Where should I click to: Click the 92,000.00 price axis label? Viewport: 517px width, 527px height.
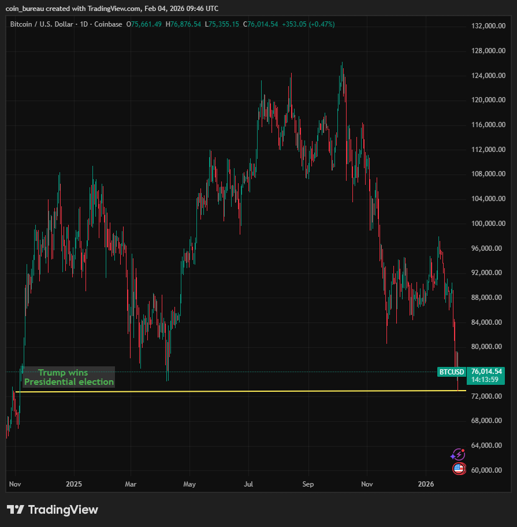click(486, 273)
